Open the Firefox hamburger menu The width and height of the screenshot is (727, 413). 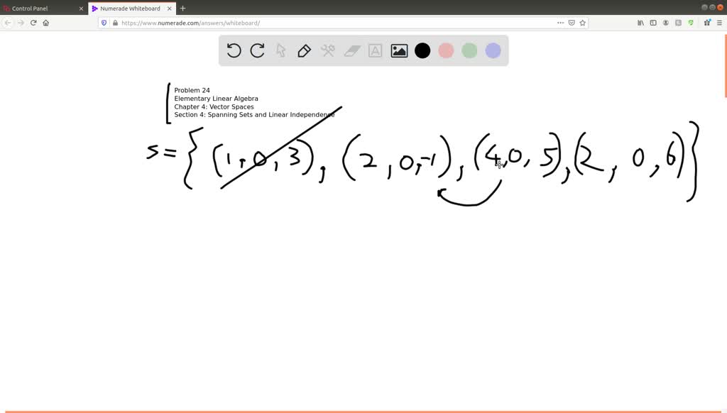tap(719, 22)
